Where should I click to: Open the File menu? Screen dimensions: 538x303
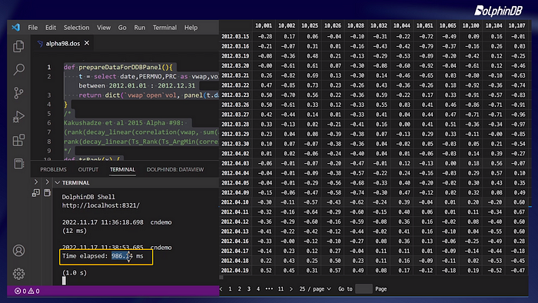(32, 28)
